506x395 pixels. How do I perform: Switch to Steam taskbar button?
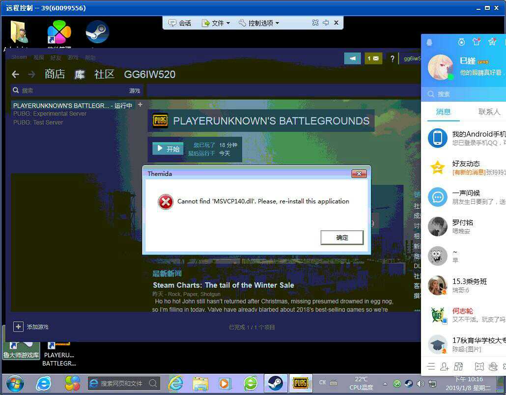tap(275, 384)
